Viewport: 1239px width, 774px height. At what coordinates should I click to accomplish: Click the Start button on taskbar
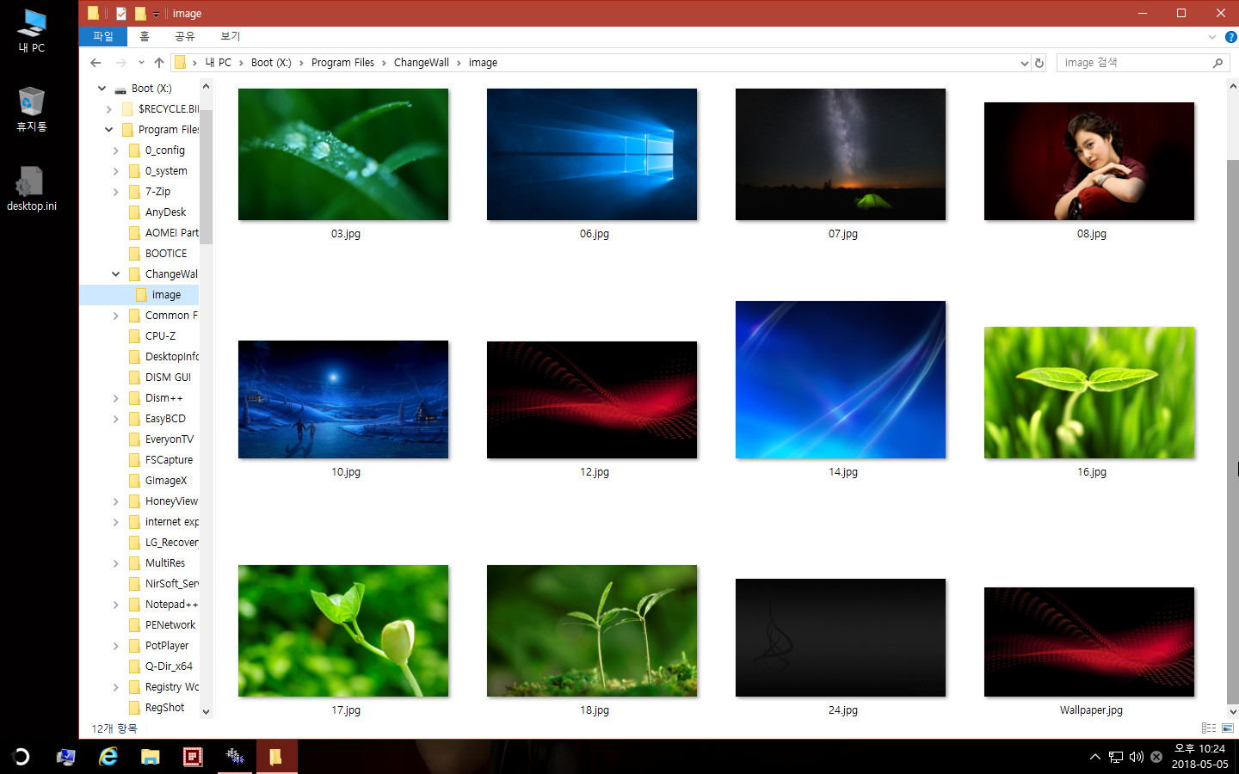pos(21,757)
